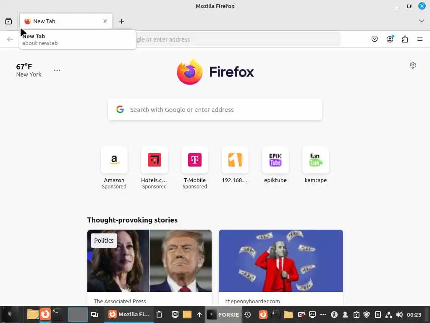Click the volume speaker tray icon
Viewport: 430px width, 323px height.
tap(399, 315)
